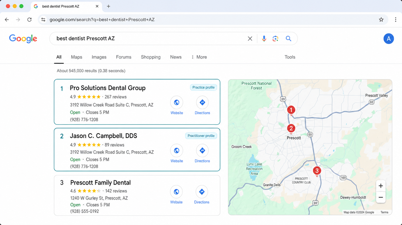Open Pro Solutions Dental Group listing title

tap(108, 88)
